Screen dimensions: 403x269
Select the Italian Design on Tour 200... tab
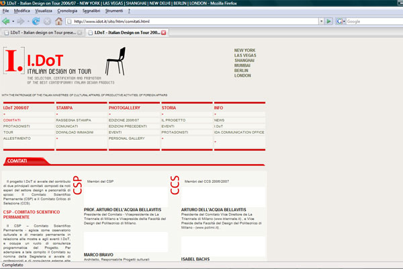point(127,33)
